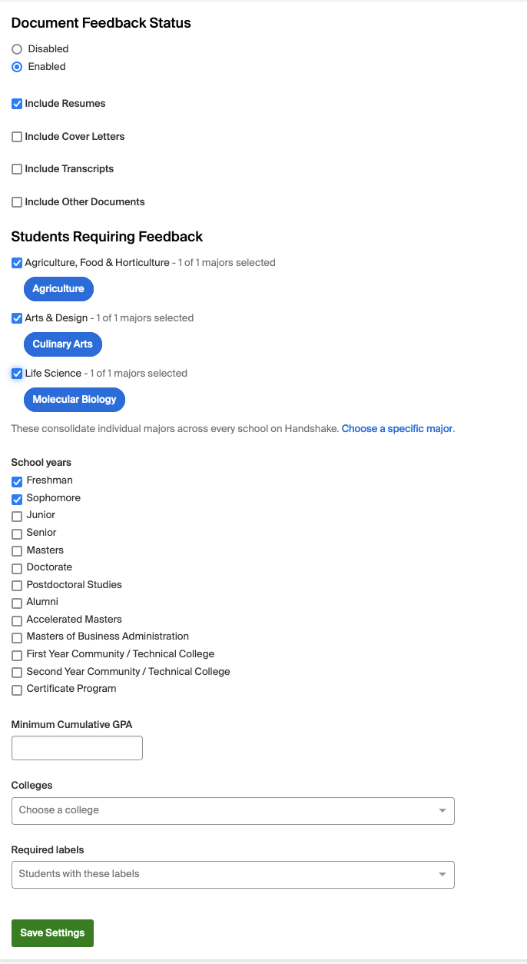The width and height of the screenshot is (527, 964).
Task: Enable Include Cover Letters
Action: tap(16, 136)
